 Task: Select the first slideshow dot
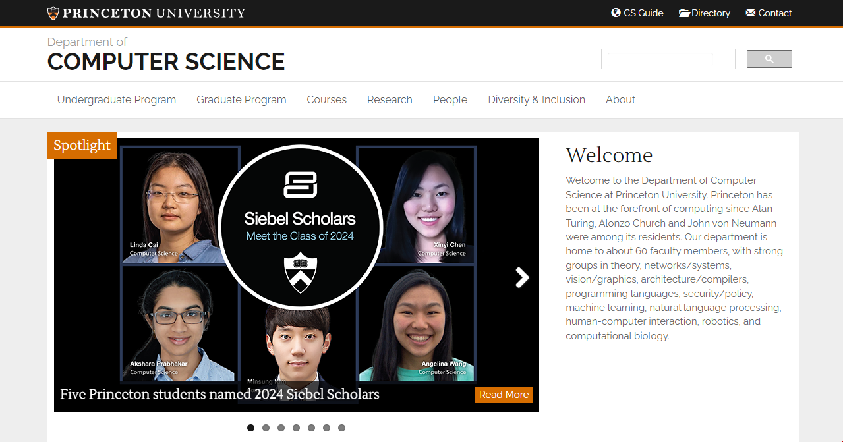pyautogui.click(x=250, y=428)
